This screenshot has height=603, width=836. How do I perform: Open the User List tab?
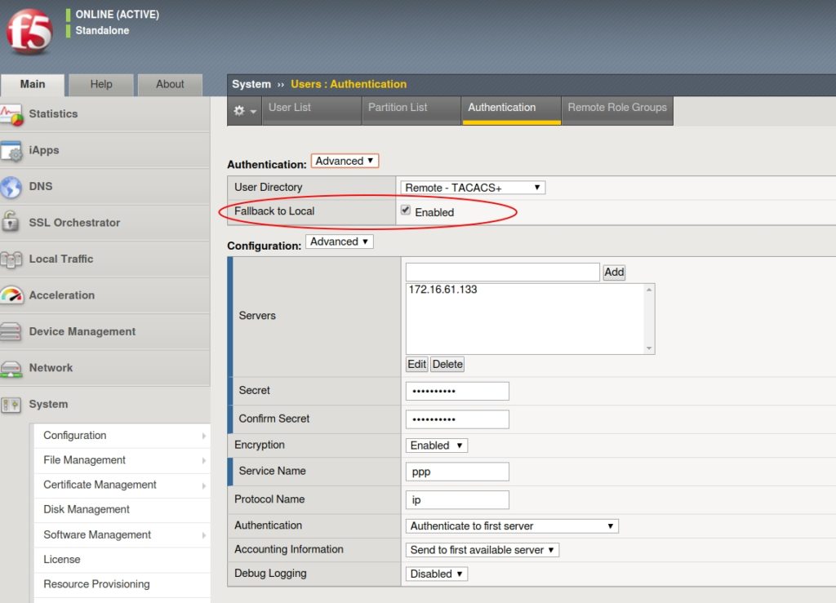click(311, 110)
